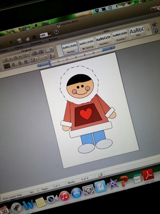Toggle the show paragraph marks icon
The width and height of the screenshot is (160, 214).
click(11, 42)
